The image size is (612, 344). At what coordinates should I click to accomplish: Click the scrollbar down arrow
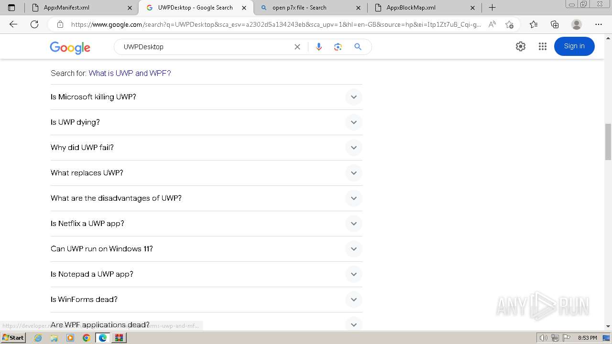[x=608, y=326]
